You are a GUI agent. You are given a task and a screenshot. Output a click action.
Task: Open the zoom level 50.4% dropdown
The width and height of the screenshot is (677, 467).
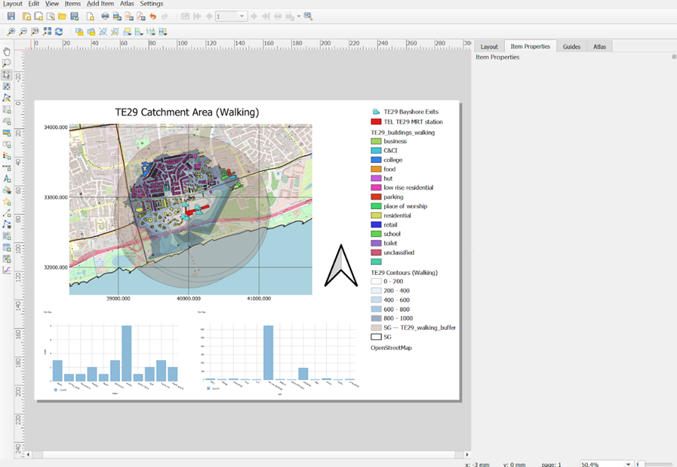(x=630, y=464)
